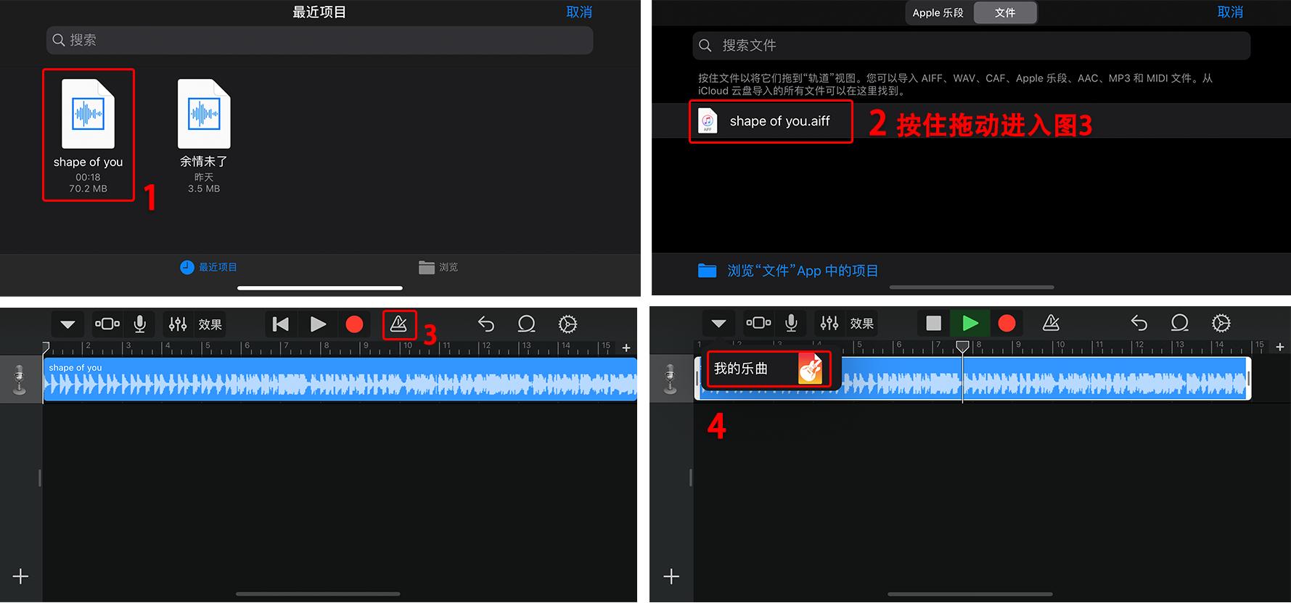
Task: Click record button in bottom-left screen
Action: (354, 324)
